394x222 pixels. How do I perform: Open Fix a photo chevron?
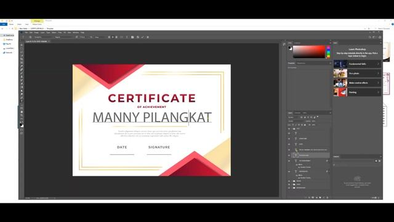pyautogui.click(x=378, y=73)
